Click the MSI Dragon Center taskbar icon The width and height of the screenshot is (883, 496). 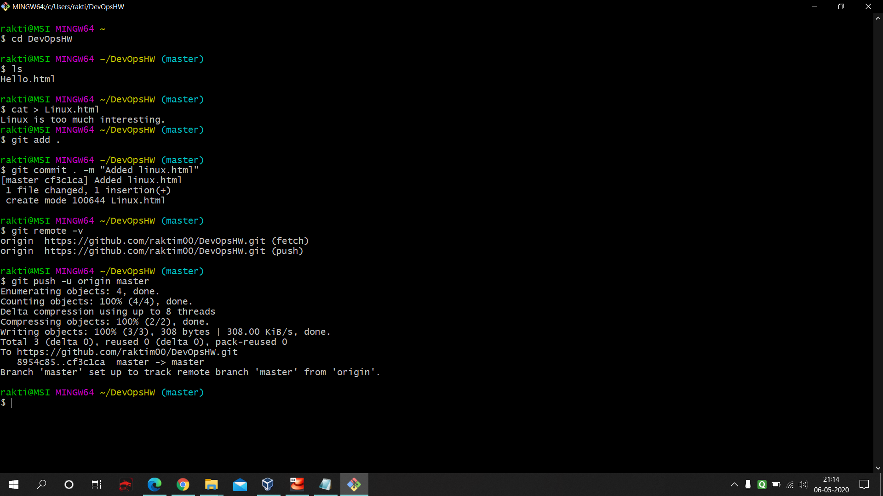click(x=126, y=484)
